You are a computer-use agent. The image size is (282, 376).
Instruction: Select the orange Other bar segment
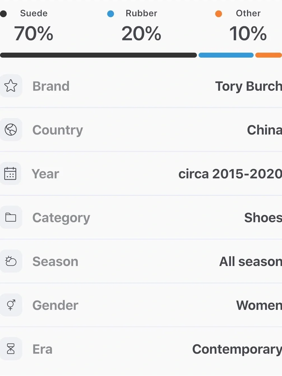coord(268,55)
